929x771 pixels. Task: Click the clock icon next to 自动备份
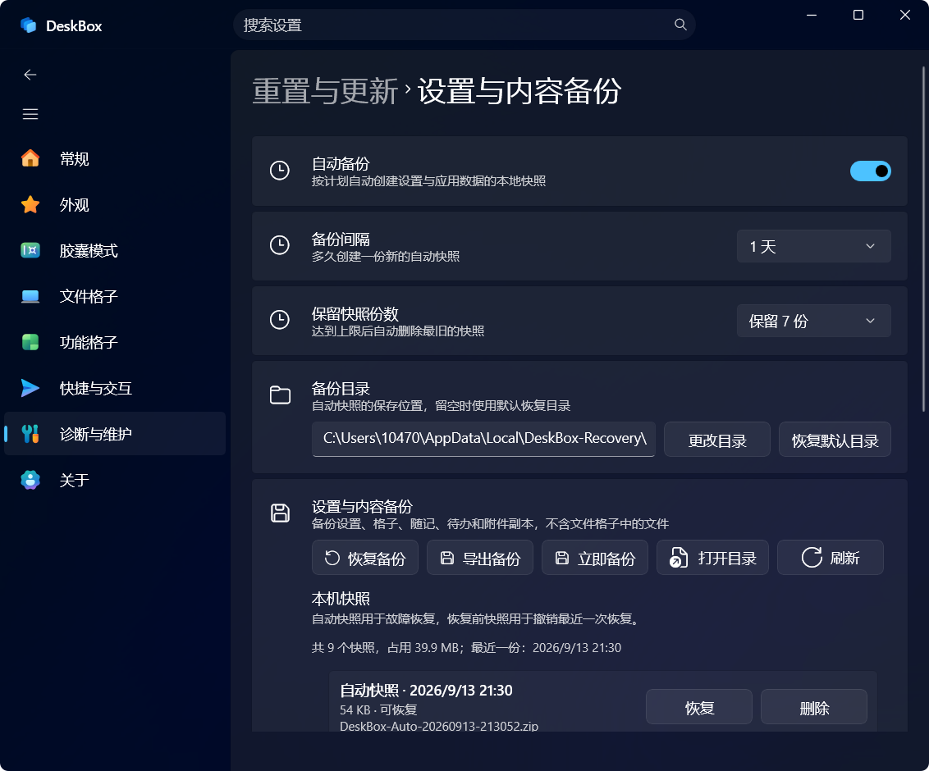pyautogui.click(x=280, y=171)
